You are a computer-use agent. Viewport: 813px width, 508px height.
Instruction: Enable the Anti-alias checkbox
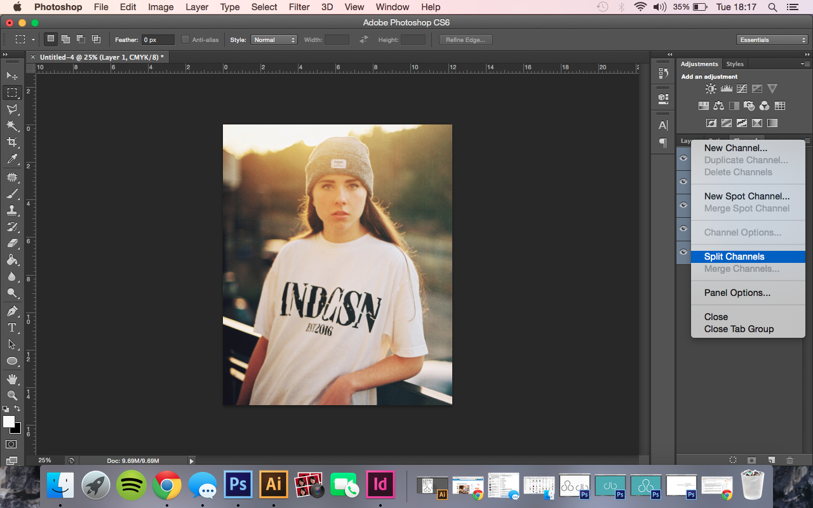click(x=185, y=39)
